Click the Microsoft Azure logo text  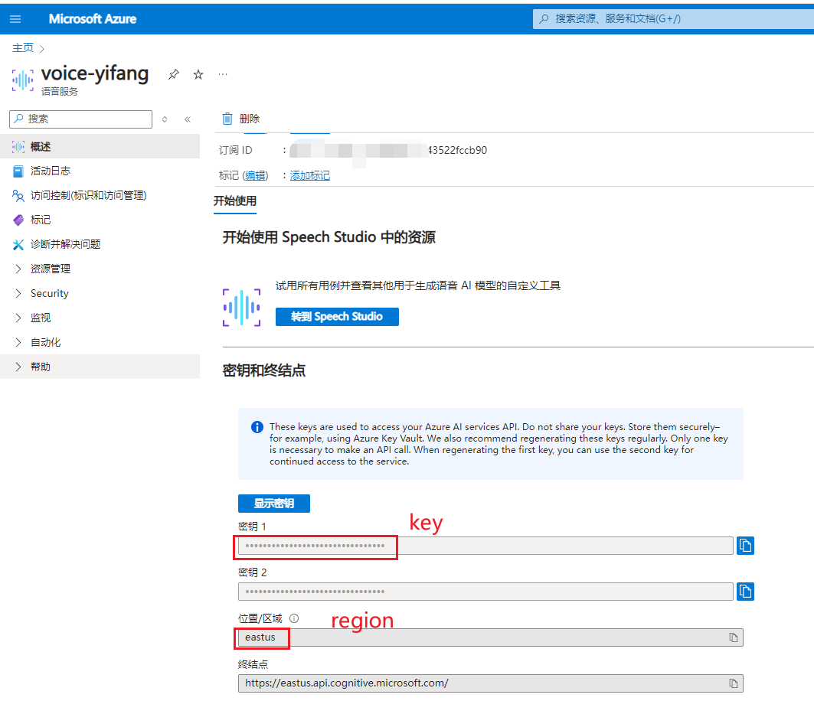(93, 19)
